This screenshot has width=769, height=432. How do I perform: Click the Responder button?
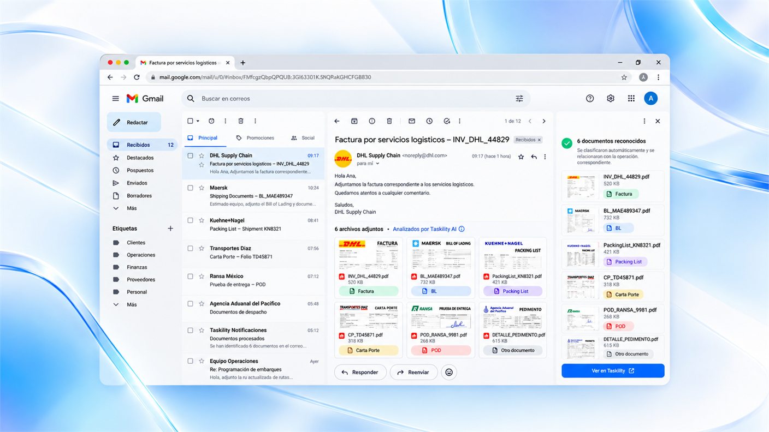pos(360,372)
